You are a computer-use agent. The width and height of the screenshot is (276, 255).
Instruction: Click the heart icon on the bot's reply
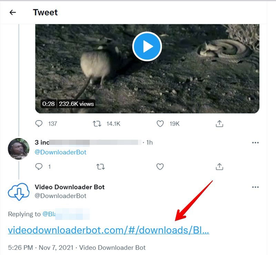[x=160, y=167]
